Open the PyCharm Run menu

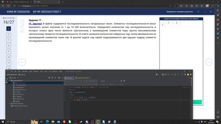coord(41,71)
